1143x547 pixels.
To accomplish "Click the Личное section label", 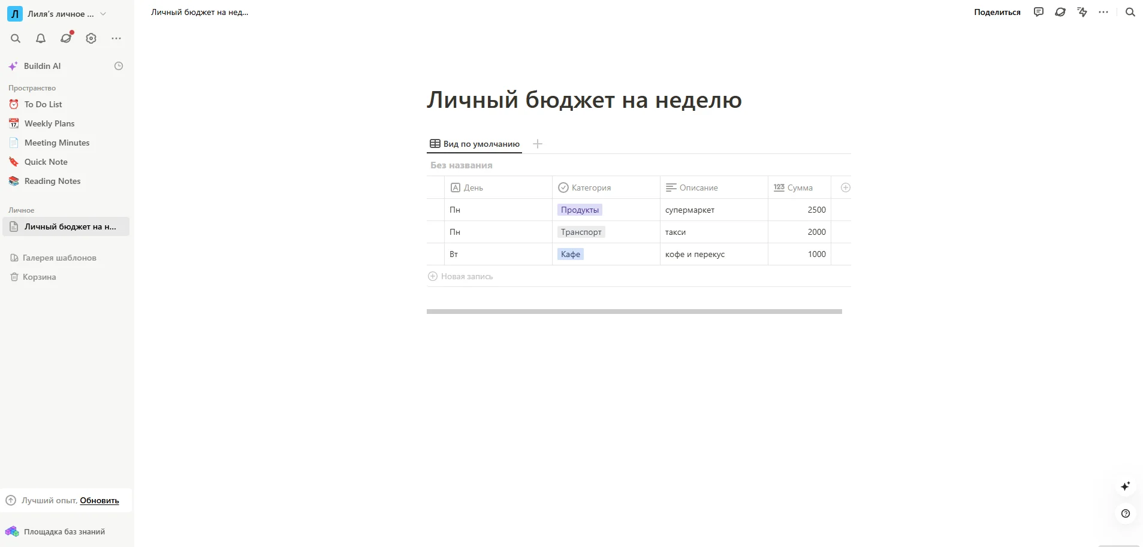I will point(22,210).
